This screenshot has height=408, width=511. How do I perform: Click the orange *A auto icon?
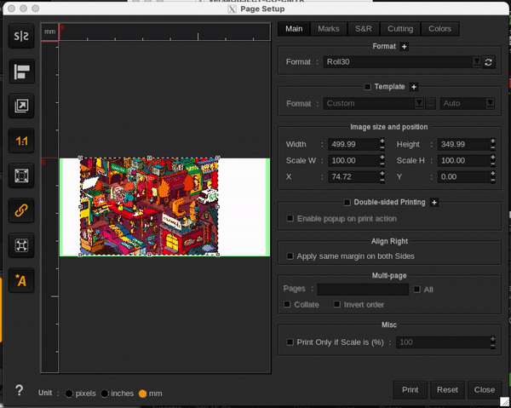pos(21,280)
